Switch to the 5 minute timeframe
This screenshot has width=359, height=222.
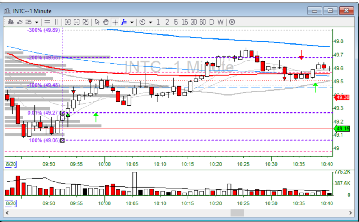(x=176, y=22)
